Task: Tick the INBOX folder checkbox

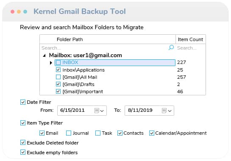Action: [x=58, y=62]
